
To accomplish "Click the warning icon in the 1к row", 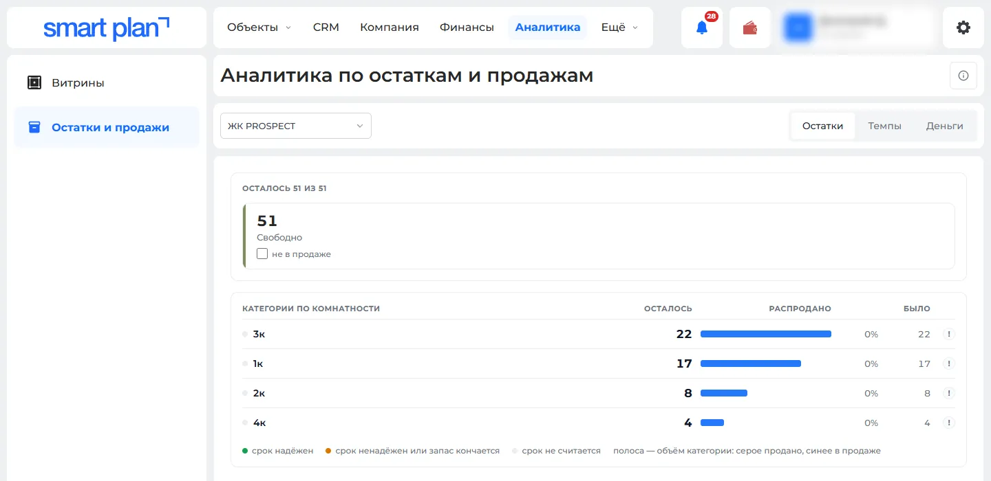I will [x=949, y=363].
